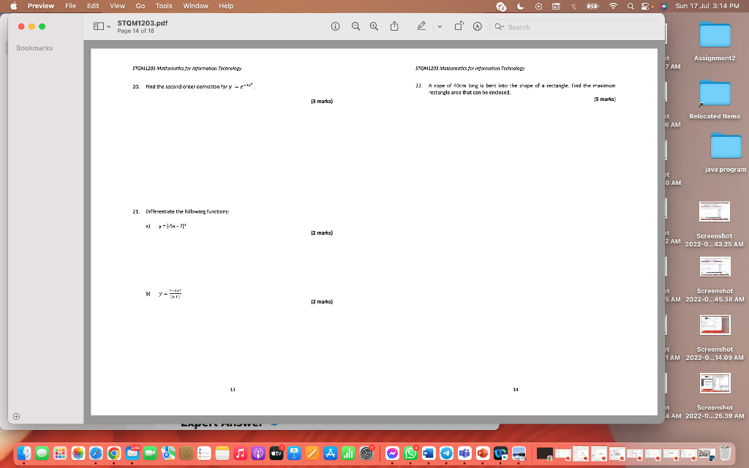Screen dimensions: 749x468
Task: Open the Window menu
Action: click(x=195, y=6)
